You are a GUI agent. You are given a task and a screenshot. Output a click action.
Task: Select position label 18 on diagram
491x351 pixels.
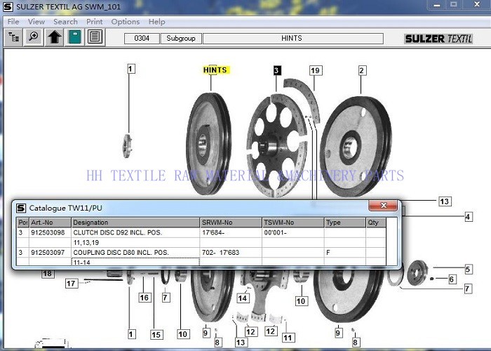48,274
